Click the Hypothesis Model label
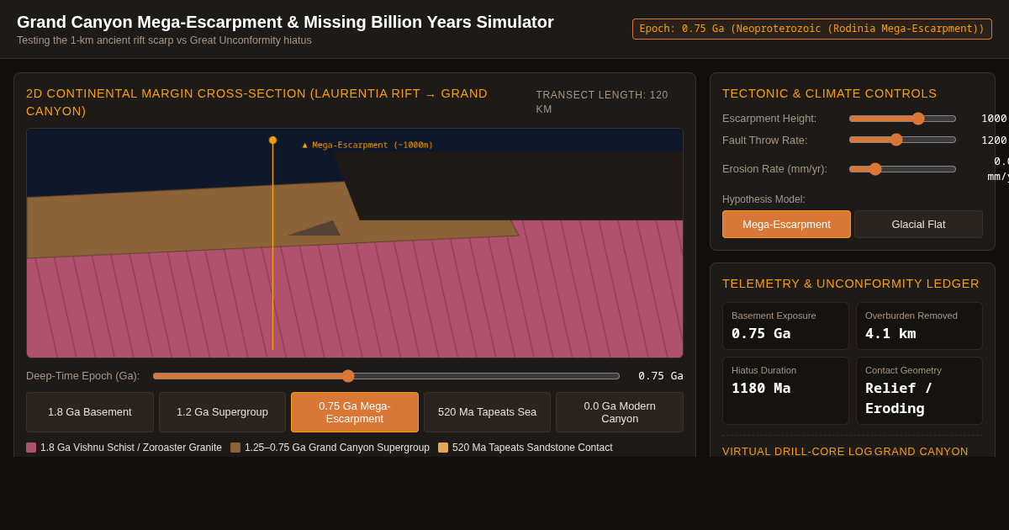 click(x=763, y=199)
